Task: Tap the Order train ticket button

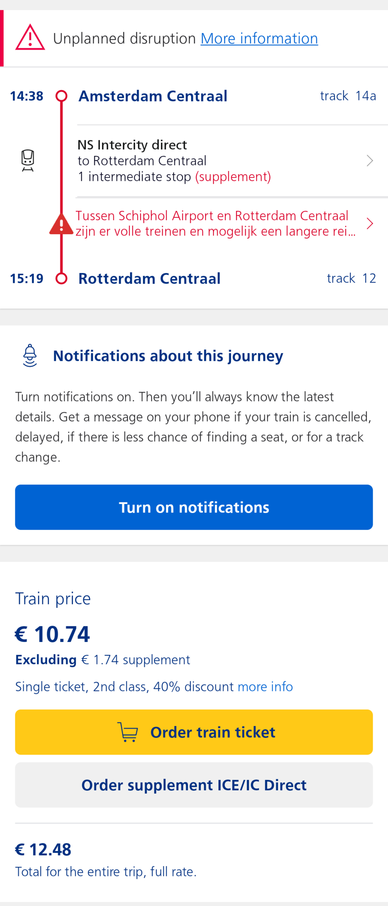Action: pos(194,732)
